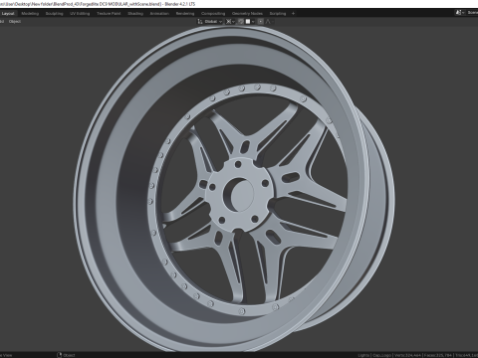This screenshot has height=358, width=478.
Task: Switch to the Animation workspace tab
Action: point(159,14)
